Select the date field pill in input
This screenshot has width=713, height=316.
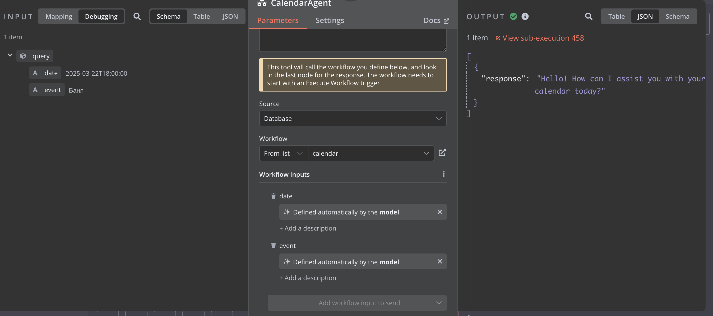(45, 73)
